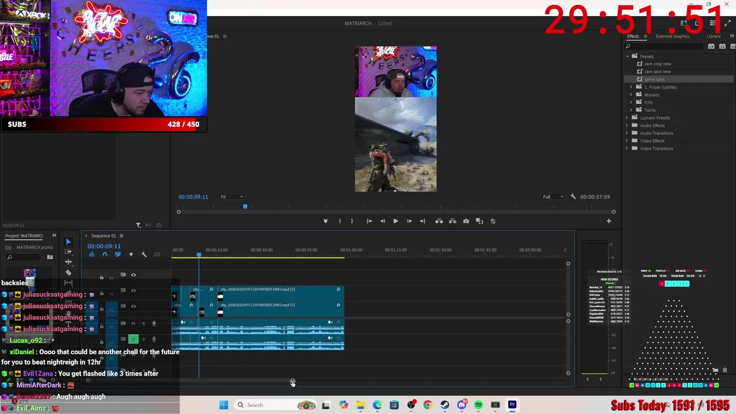
Task: Go to Out point button
Action: (423, 221)
